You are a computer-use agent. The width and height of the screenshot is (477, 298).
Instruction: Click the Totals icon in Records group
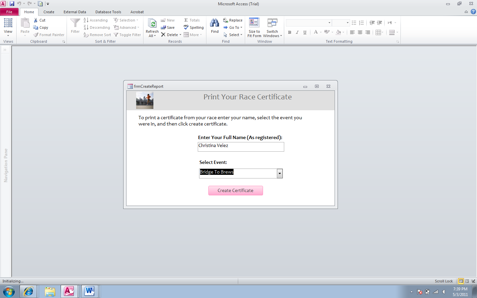[x=191, y=20]
